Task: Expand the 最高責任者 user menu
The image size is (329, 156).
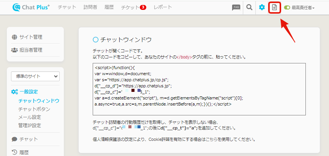Action: pos(303,8)
